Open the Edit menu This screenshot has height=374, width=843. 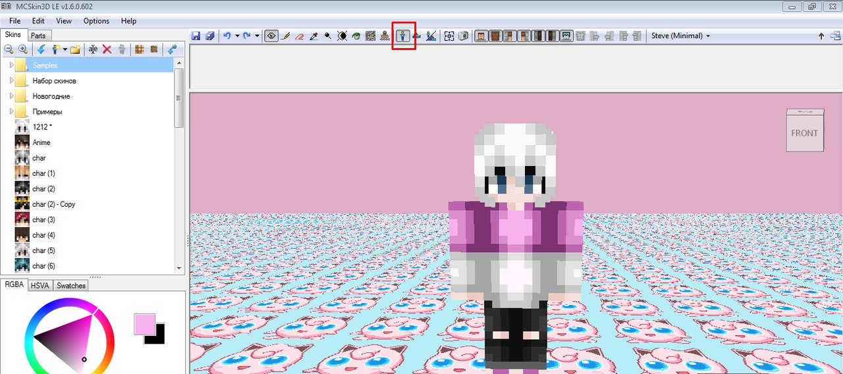coord(38,21)
